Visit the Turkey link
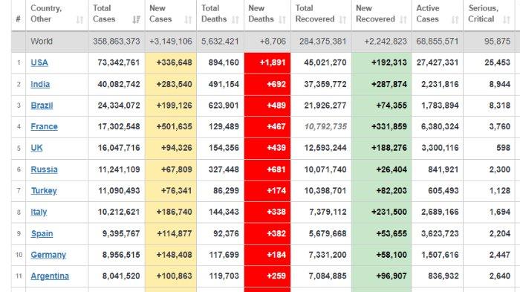Image resolution: width=520 pixels, height=292 pixels. tap(44, 191)
